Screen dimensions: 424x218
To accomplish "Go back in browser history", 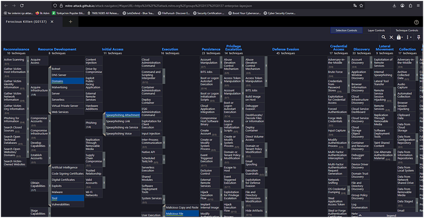I will click(6, 5).
